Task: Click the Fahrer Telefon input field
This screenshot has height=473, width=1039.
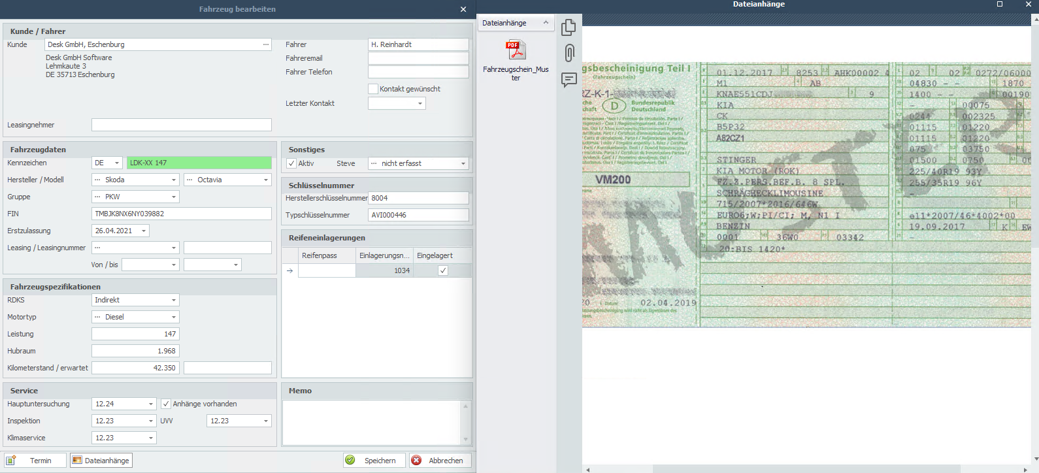Action: [418, 72]
